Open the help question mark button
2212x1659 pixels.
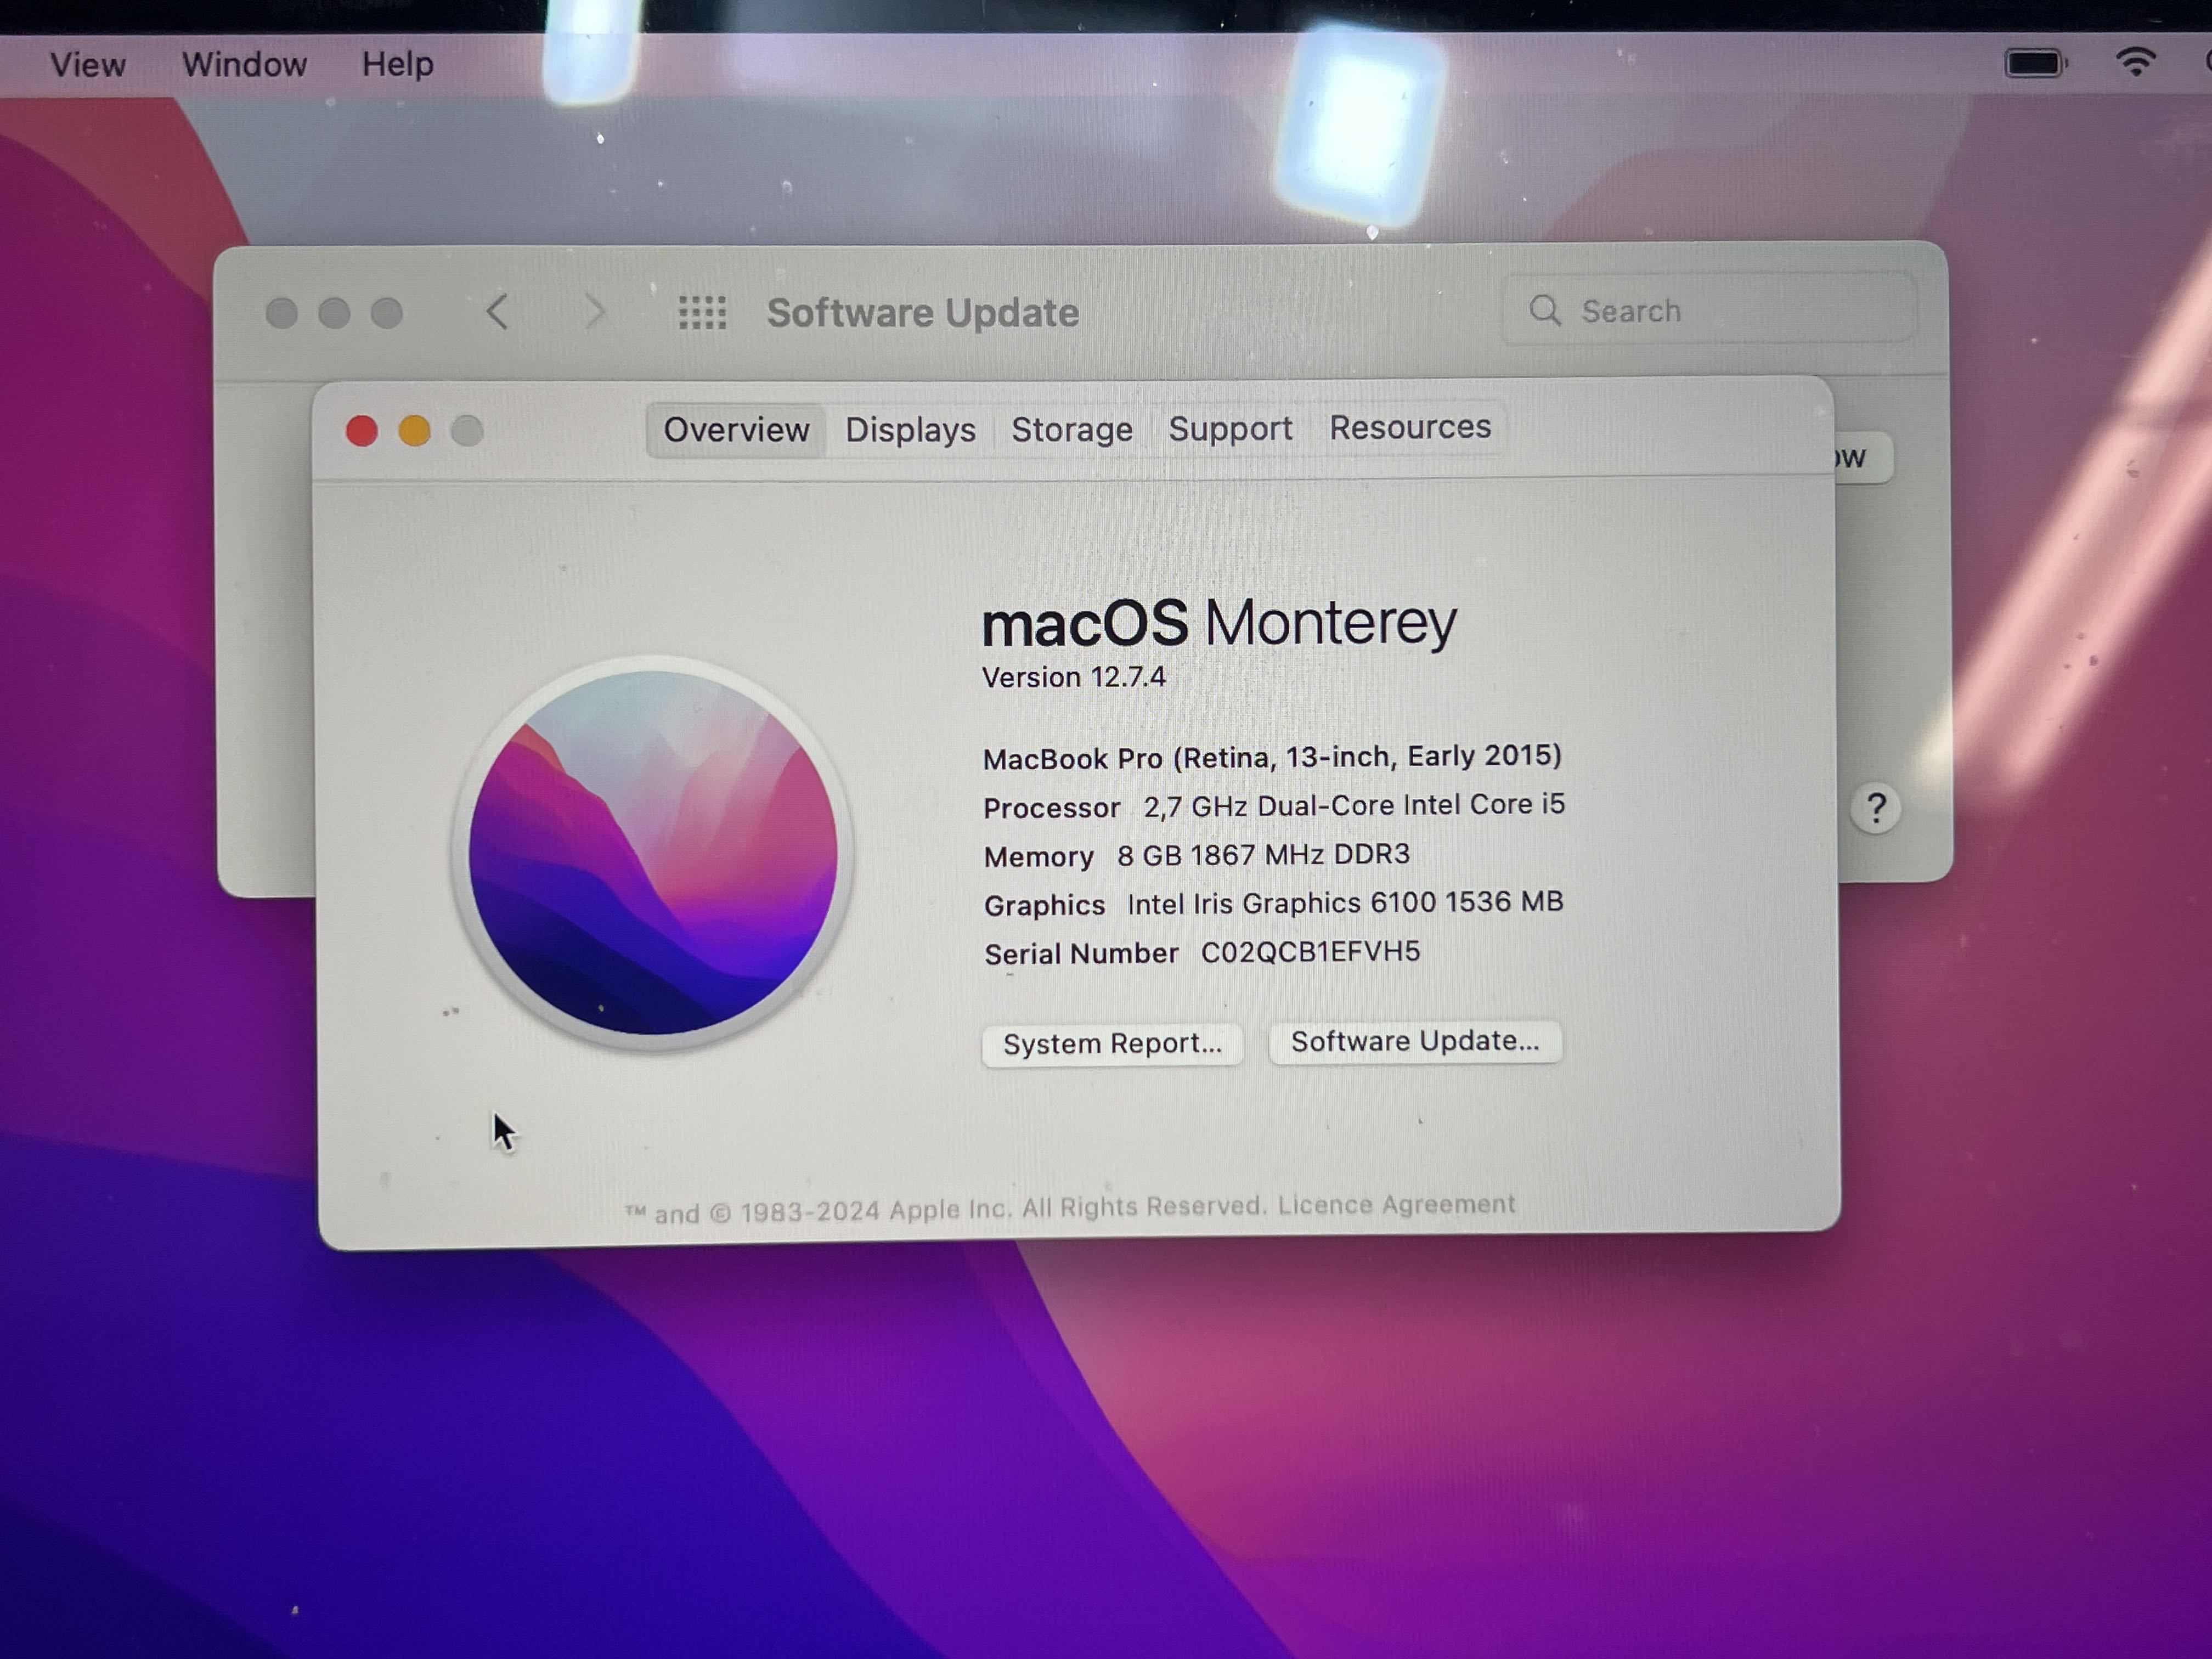(x=1876, y=808)
